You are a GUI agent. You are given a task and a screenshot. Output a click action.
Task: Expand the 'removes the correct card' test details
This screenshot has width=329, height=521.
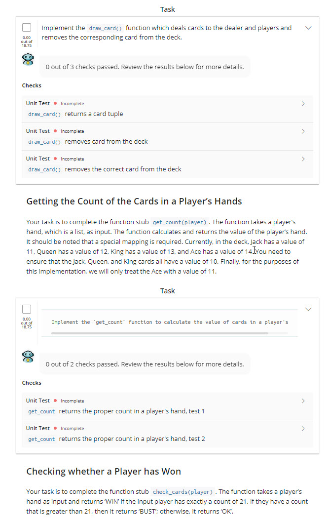click(304, 159)
